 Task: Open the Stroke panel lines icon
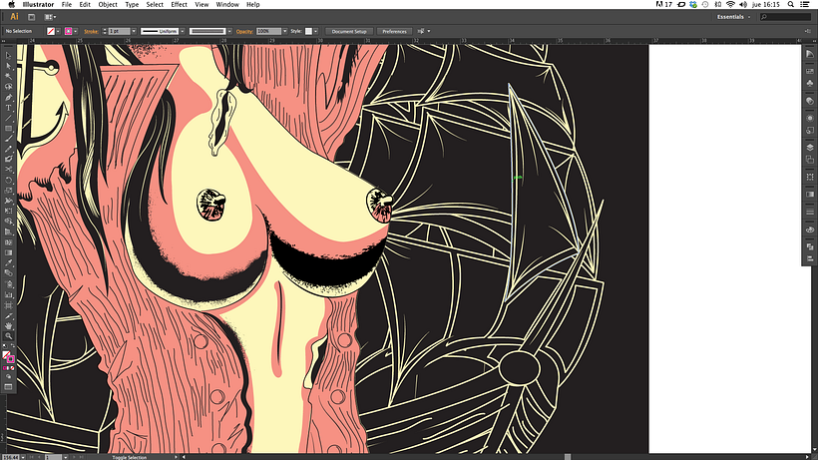[x=810, y=212]
